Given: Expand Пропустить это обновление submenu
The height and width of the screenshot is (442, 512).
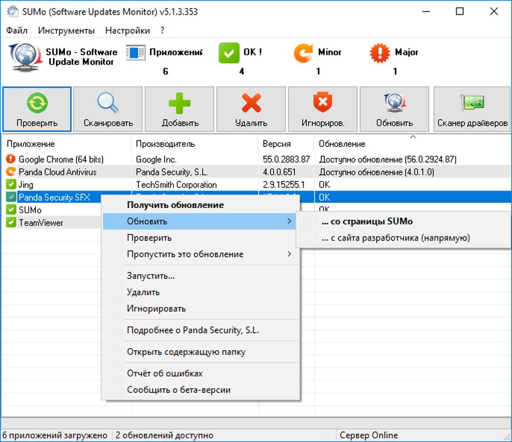Looking at the screenshot, I should 289,254.
